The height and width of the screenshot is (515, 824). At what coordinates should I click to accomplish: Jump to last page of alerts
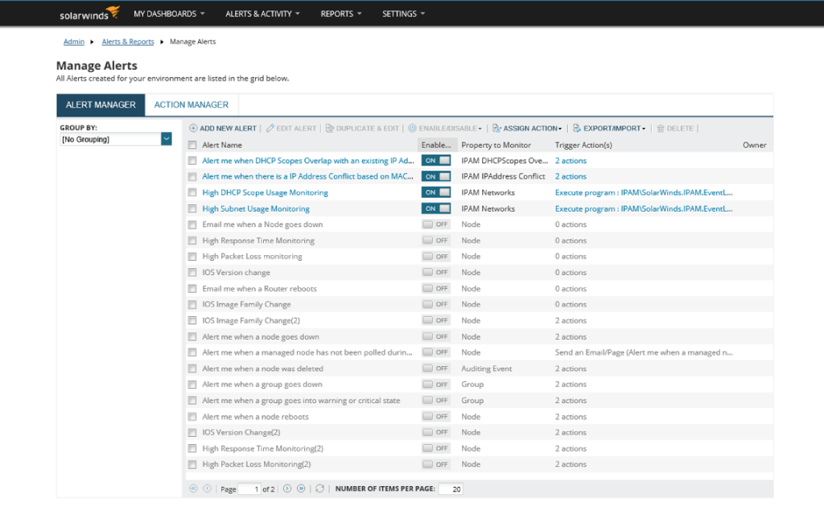[301, 488]
